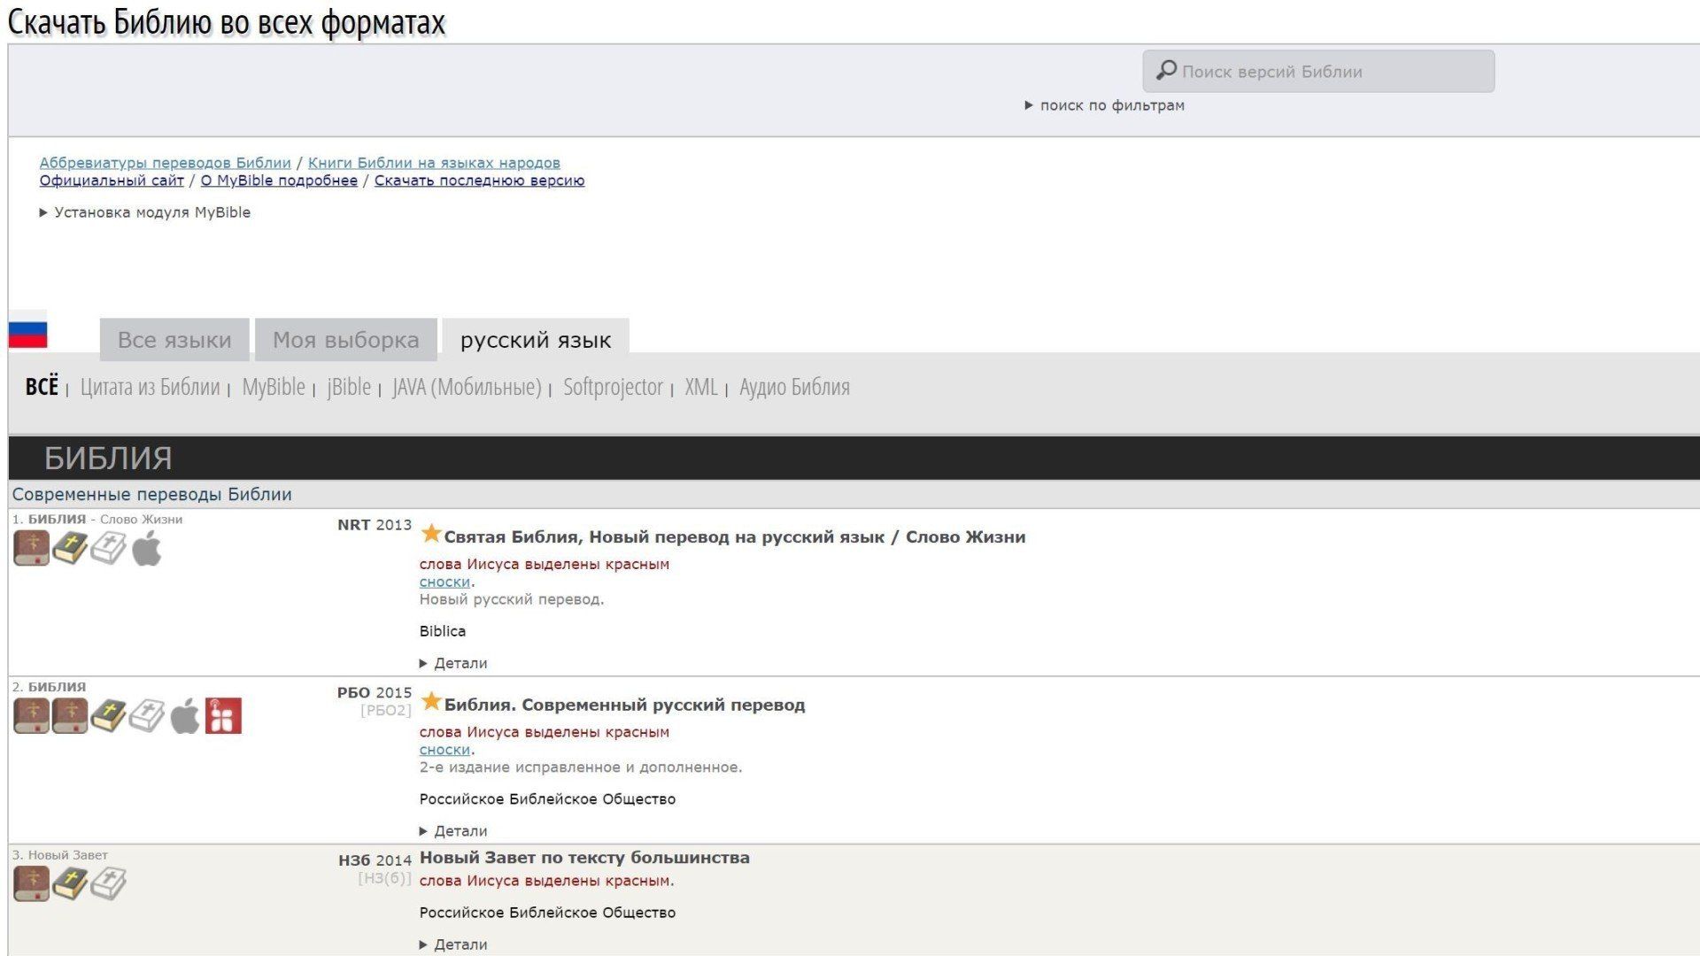Click the НЗб 2014 abbreviation label
1700x956 pixels.
(x=375, y=860)
